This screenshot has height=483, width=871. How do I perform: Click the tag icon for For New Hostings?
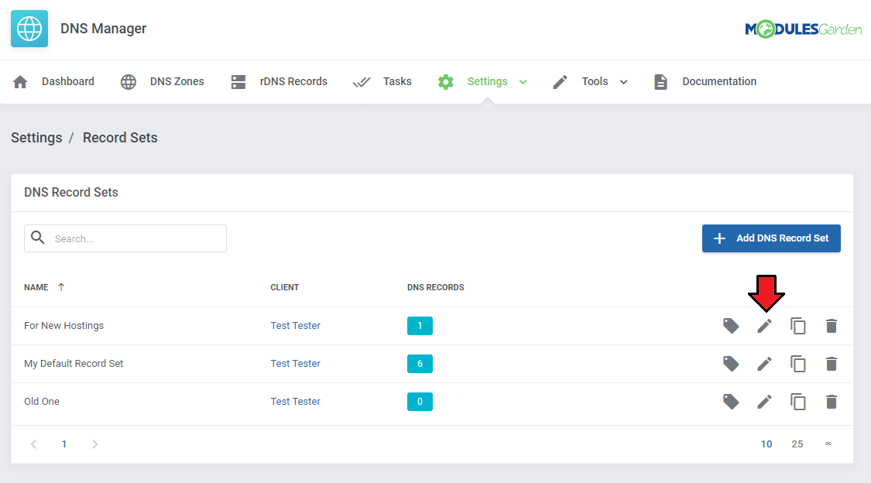(x=731, y=326)
